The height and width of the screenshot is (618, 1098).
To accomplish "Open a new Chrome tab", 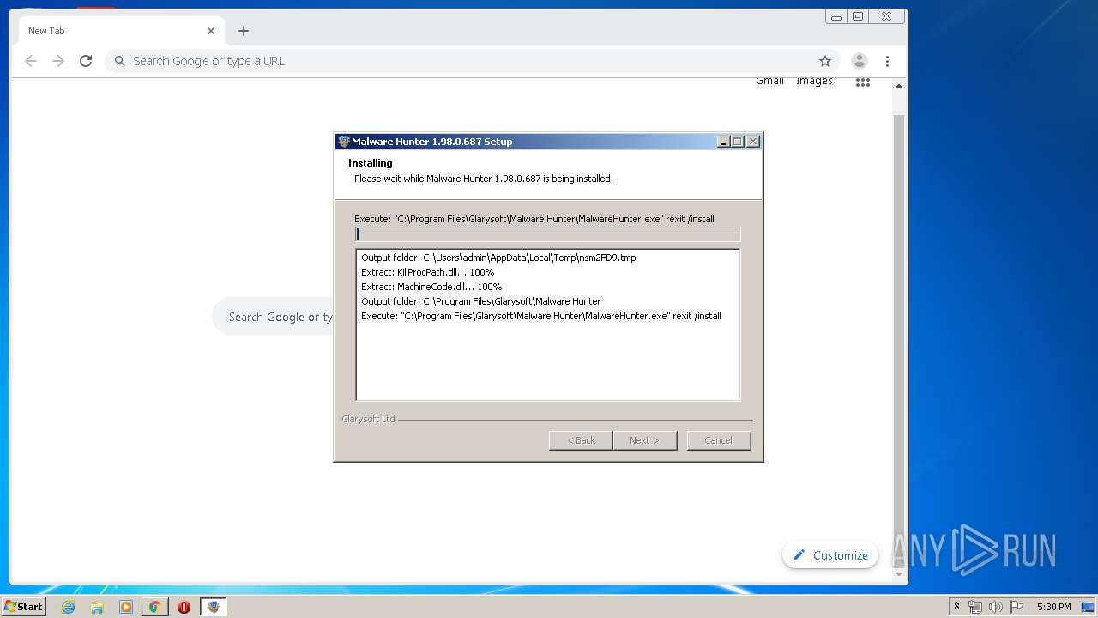I will [x=244, y=31].
